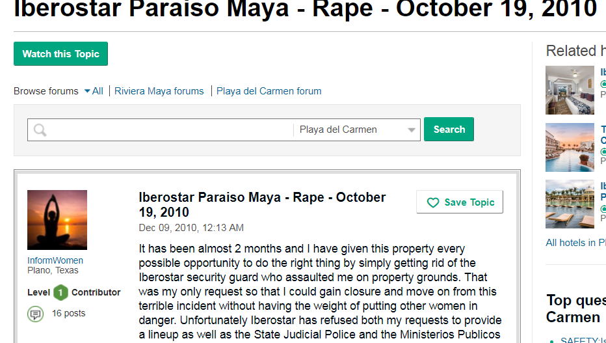This screenshot has height=343, width=606.
Task: Open the second related hotel pool thumbnail
Action: click(x=570, y=147)
